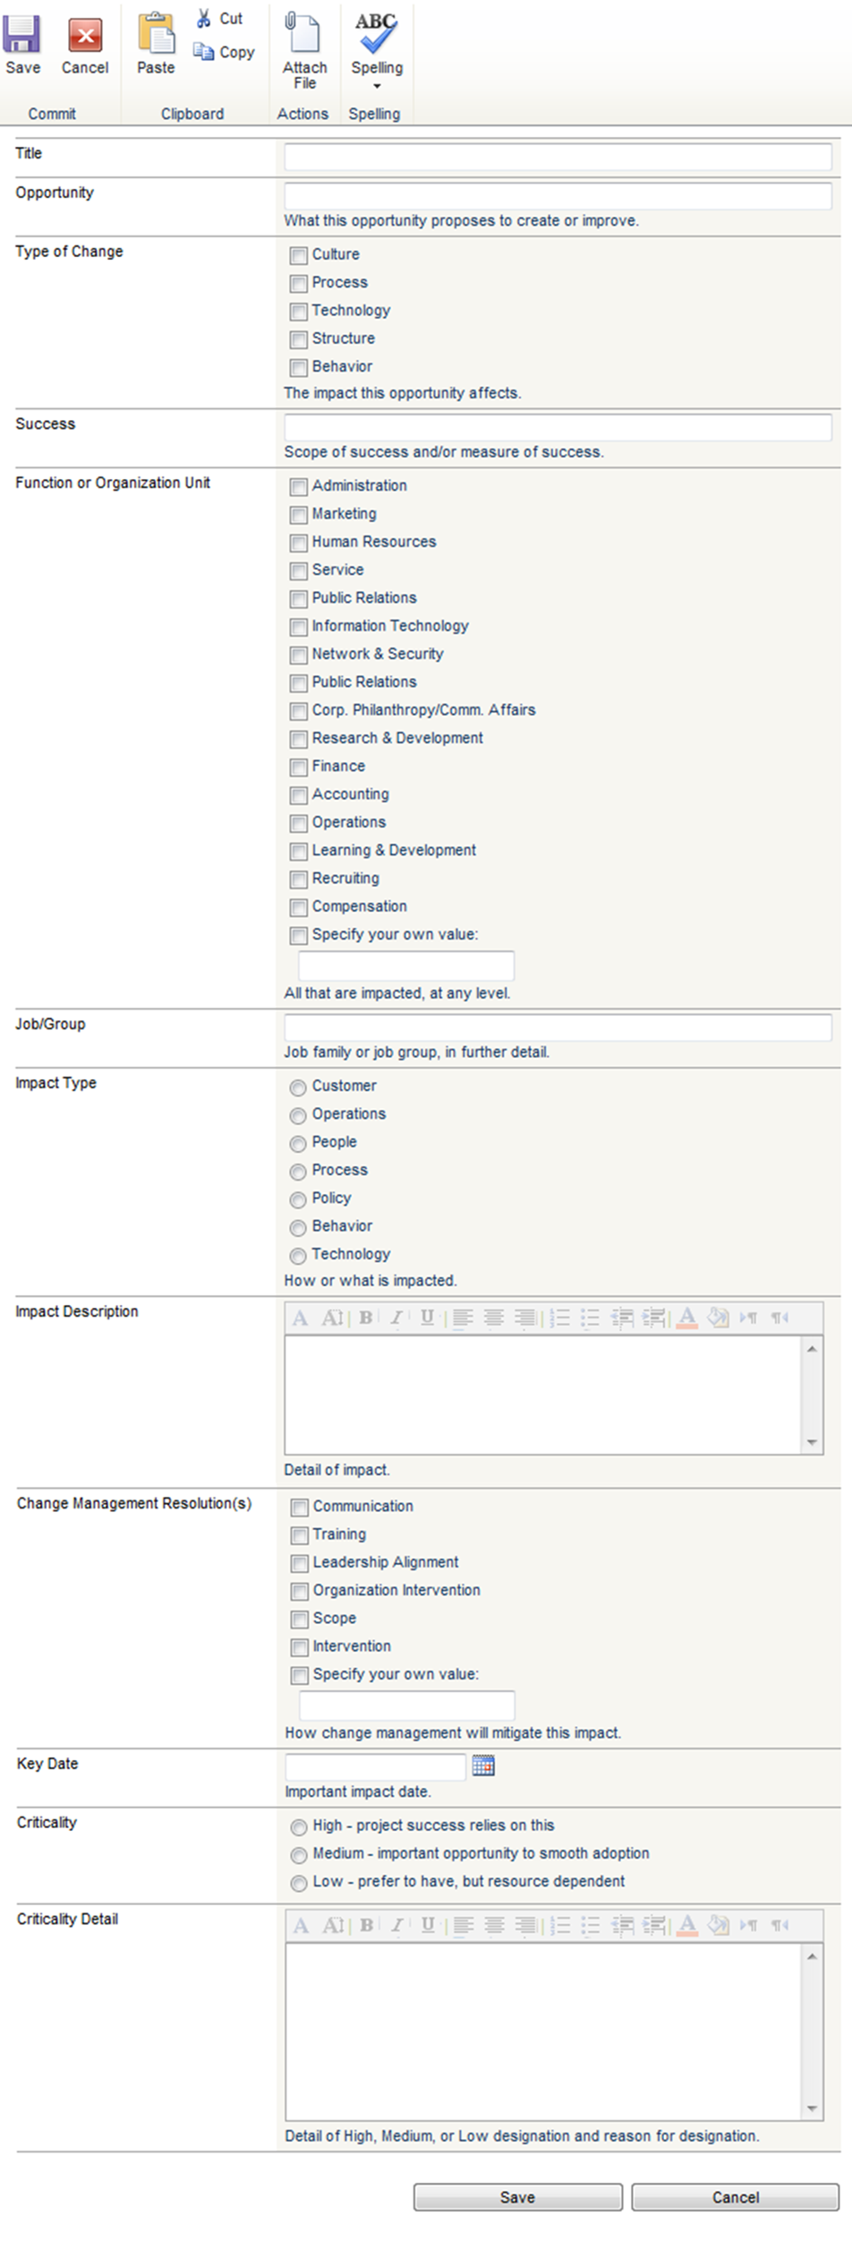Insert bulleted list in Criticality Detail
This screenshot has width=852, height=2242.
[x=591, y=1925]
